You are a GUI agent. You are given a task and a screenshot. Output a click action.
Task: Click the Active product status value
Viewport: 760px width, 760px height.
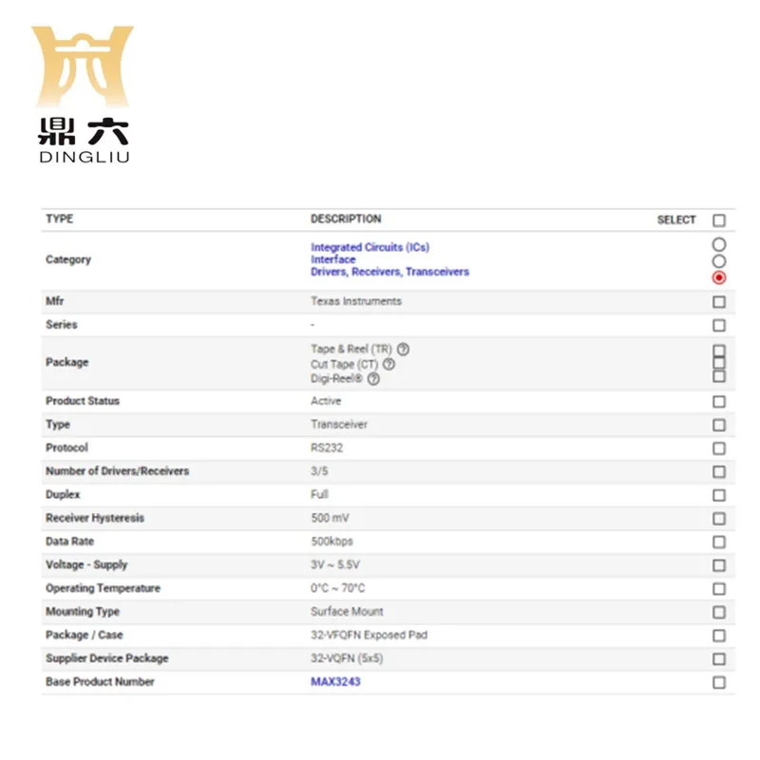point(326,401)
